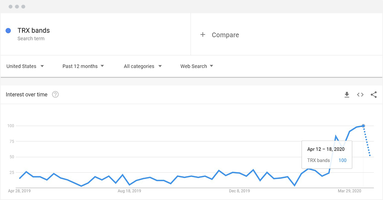Add a Compare search term
This screenshot has width=383, height=200.
[225, 35]
